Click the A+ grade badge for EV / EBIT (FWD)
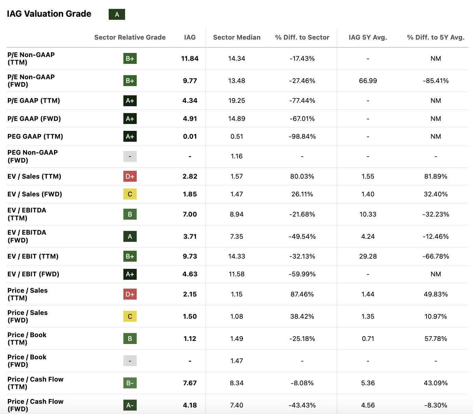Screen dimensions: 473x414 coord(130,274)
